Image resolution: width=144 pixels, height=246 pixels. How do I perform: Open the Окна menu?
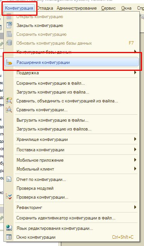[x=126, y=8]
